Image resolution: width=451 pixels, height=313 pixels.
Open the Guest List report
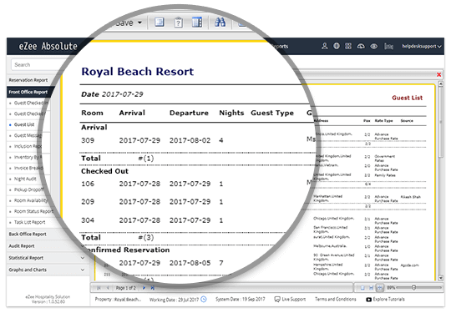(x=24, y=124)
